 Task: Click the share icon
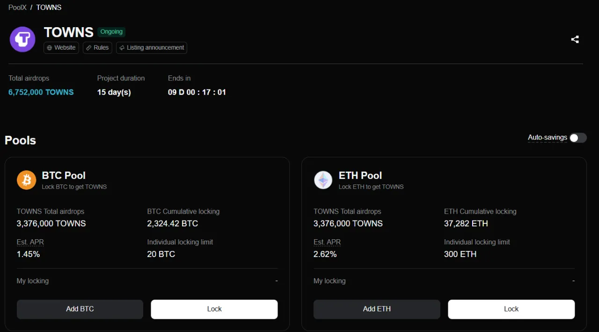575,40
